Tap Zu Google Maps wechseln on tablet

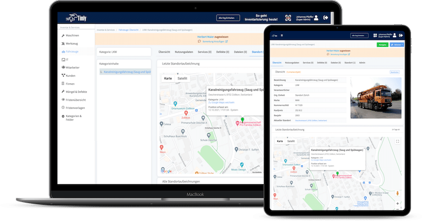pyautogui.click(x=321, y=160)
